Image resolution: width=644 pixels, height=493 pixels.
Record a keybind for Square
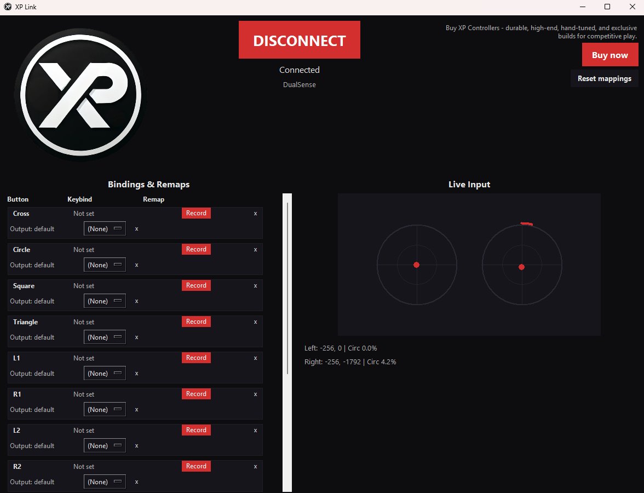(196, 285)
